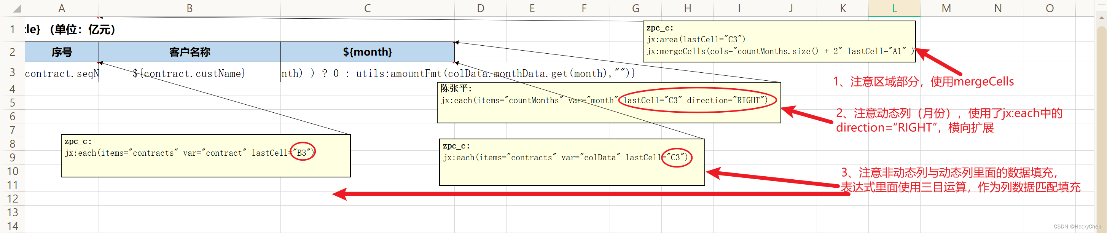Select column I header
This screenshot has height=233, width=1107.
pos(739,8)
